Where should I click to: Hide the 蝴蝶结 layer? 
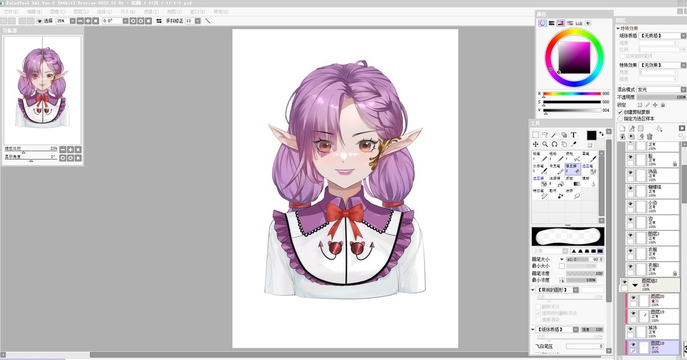click(630, 188)
